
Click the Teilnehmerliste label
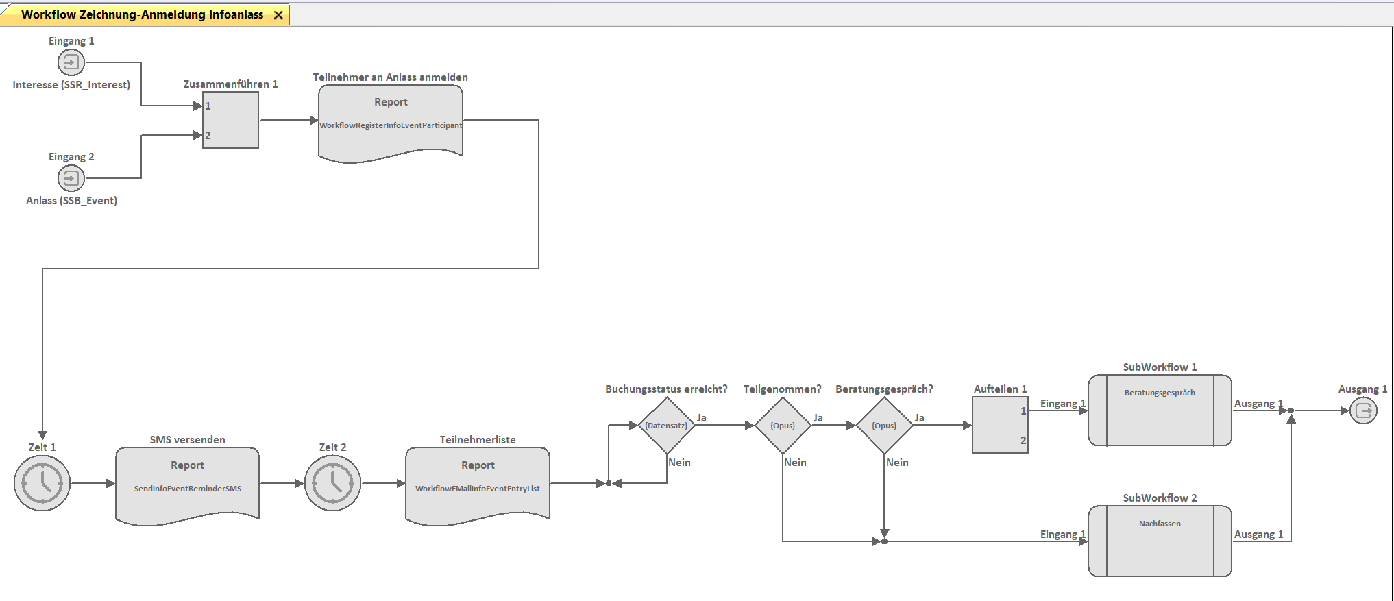(478, 440)
